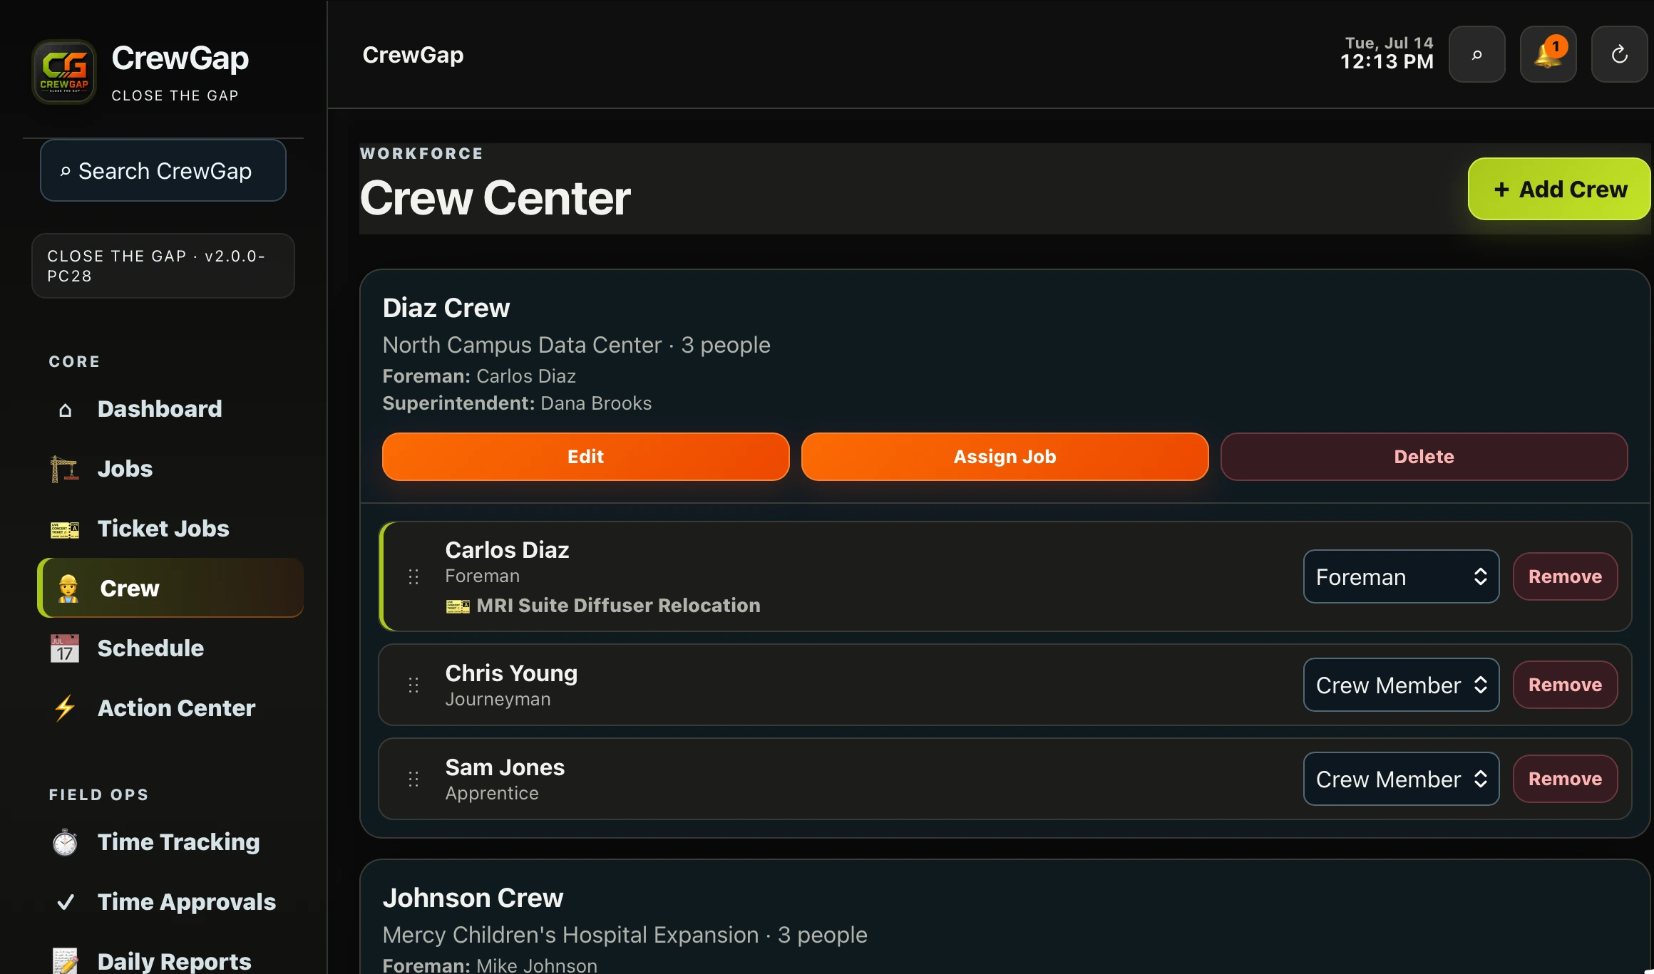This screenshot has height=974, width=1654.
Task: Open Sam Jones Crew Member role dropdown
Action: (1401, 779)
